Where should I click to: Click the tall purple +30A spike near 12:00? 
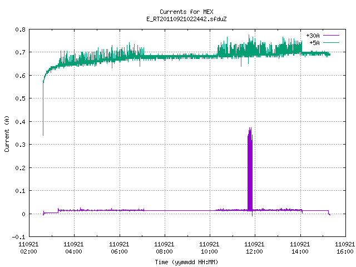click(250, 170)
